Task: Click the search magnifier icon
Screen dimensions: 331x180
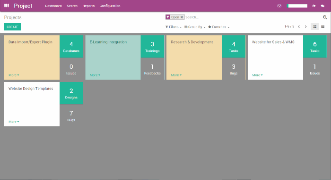Action: click(325, 17)
